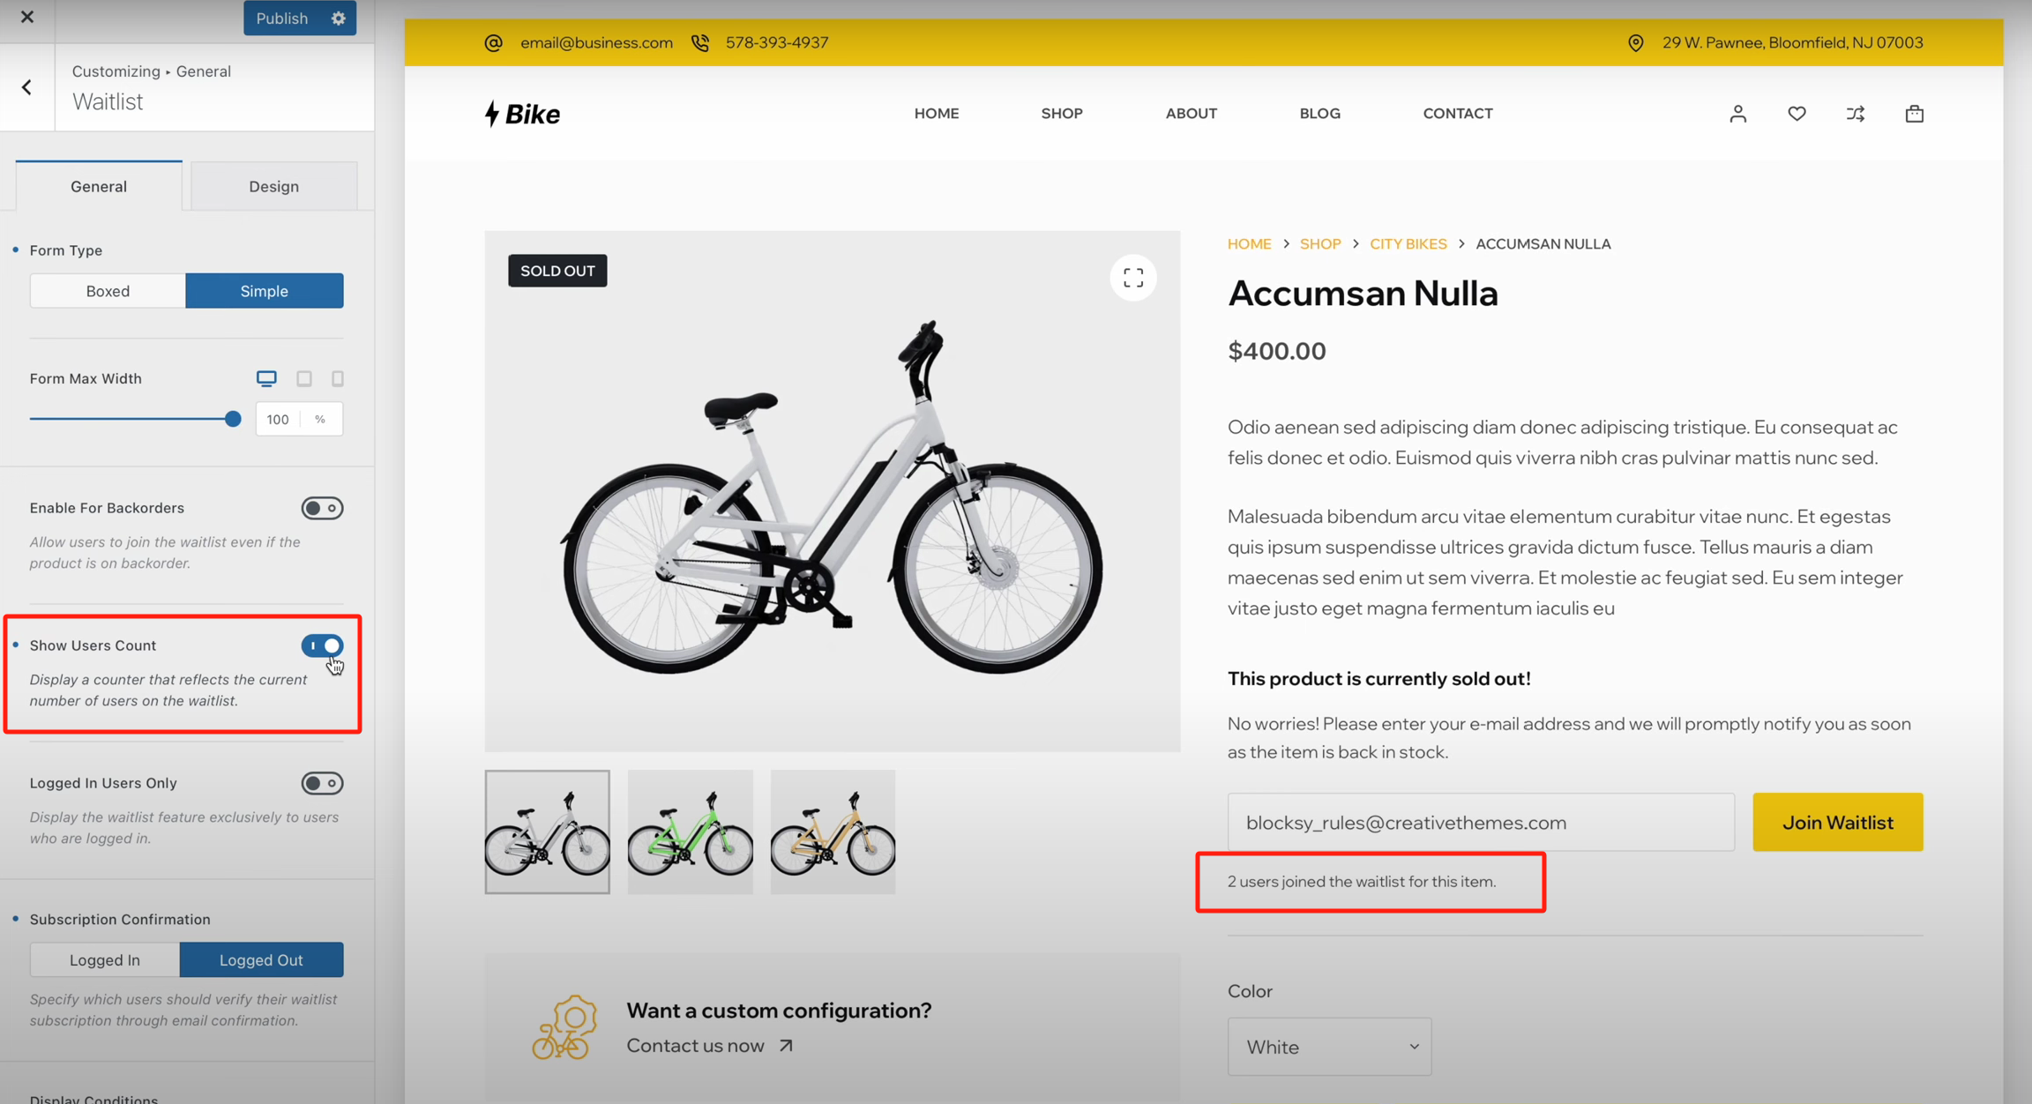The height and width of the screenshot is (1104, 2032).
Task: Open the Color dropdown showing White
Action: (1329, 1047)
